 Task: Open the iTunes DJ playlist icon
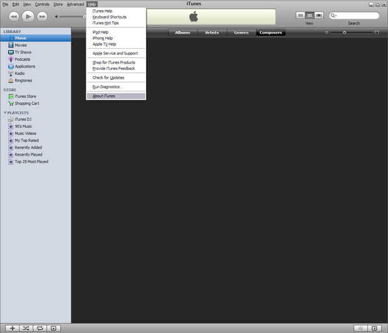11,119
